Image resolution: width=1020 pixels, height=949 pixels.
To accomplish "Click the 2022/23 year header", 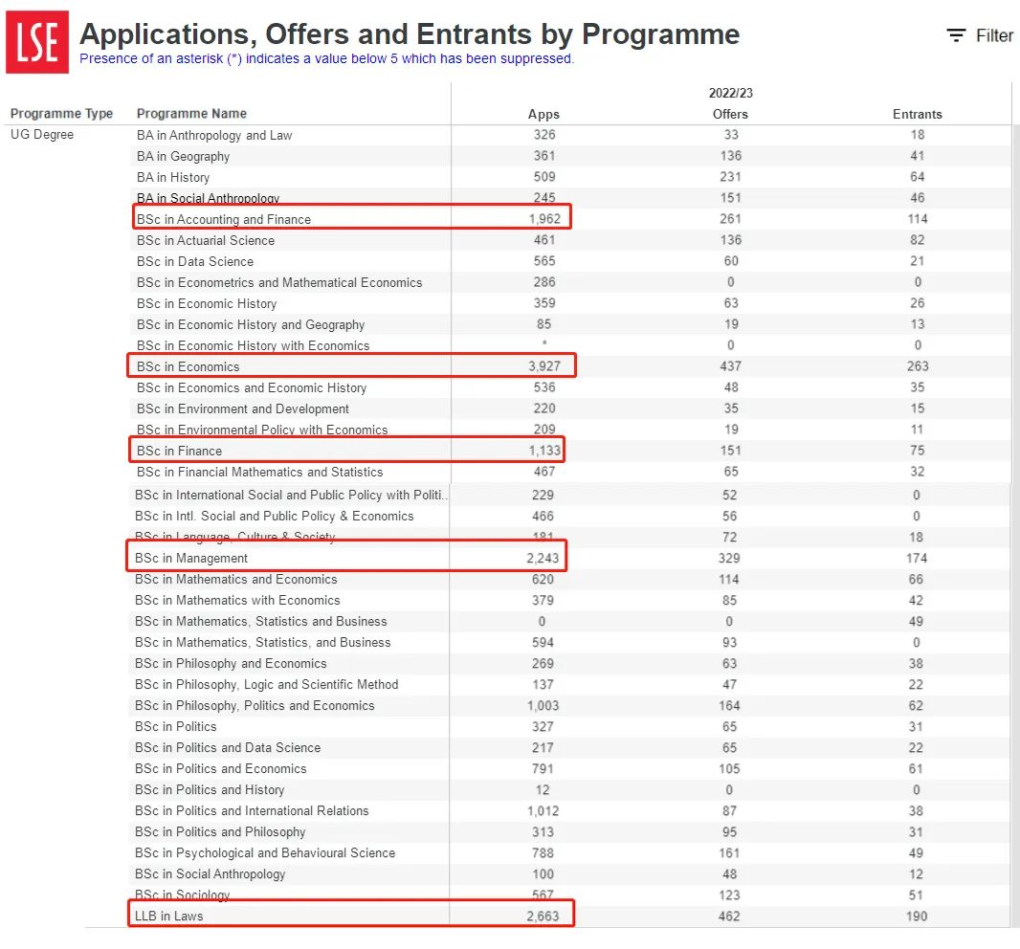I will click(730, 93).
